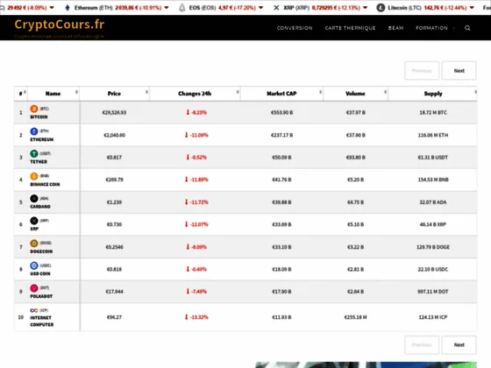Screen dimensions: 491x368
Task: Click the Bitcoin coin icon
Action: (34, 109)
